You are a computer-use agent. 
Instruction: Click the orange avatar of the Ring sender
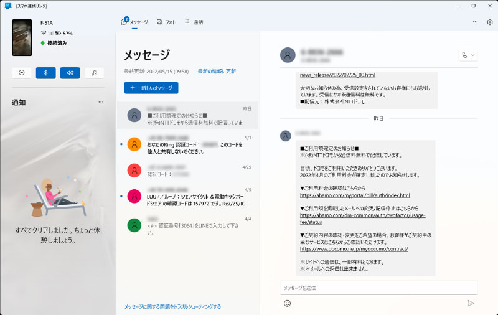point(134,144)
